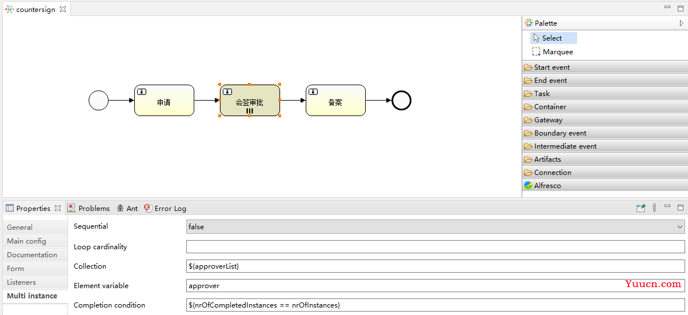Click the user task icon on 备案

pyautogui.click(x=313, y=91)
